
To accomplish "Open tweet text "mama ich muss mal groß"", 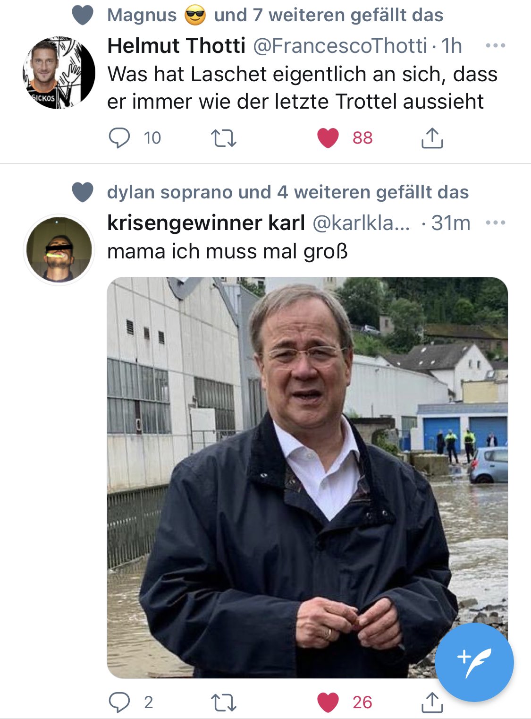I will (x=228, y=251).
